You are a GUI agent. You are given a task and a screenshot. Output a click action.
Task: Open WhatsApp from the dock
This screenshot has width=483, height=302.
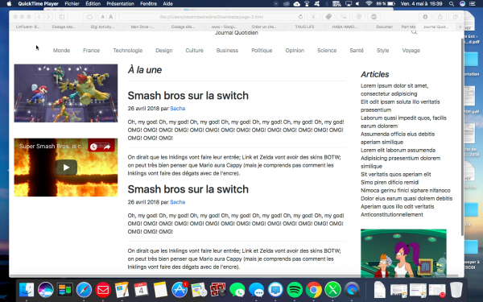tap(237, 290)
